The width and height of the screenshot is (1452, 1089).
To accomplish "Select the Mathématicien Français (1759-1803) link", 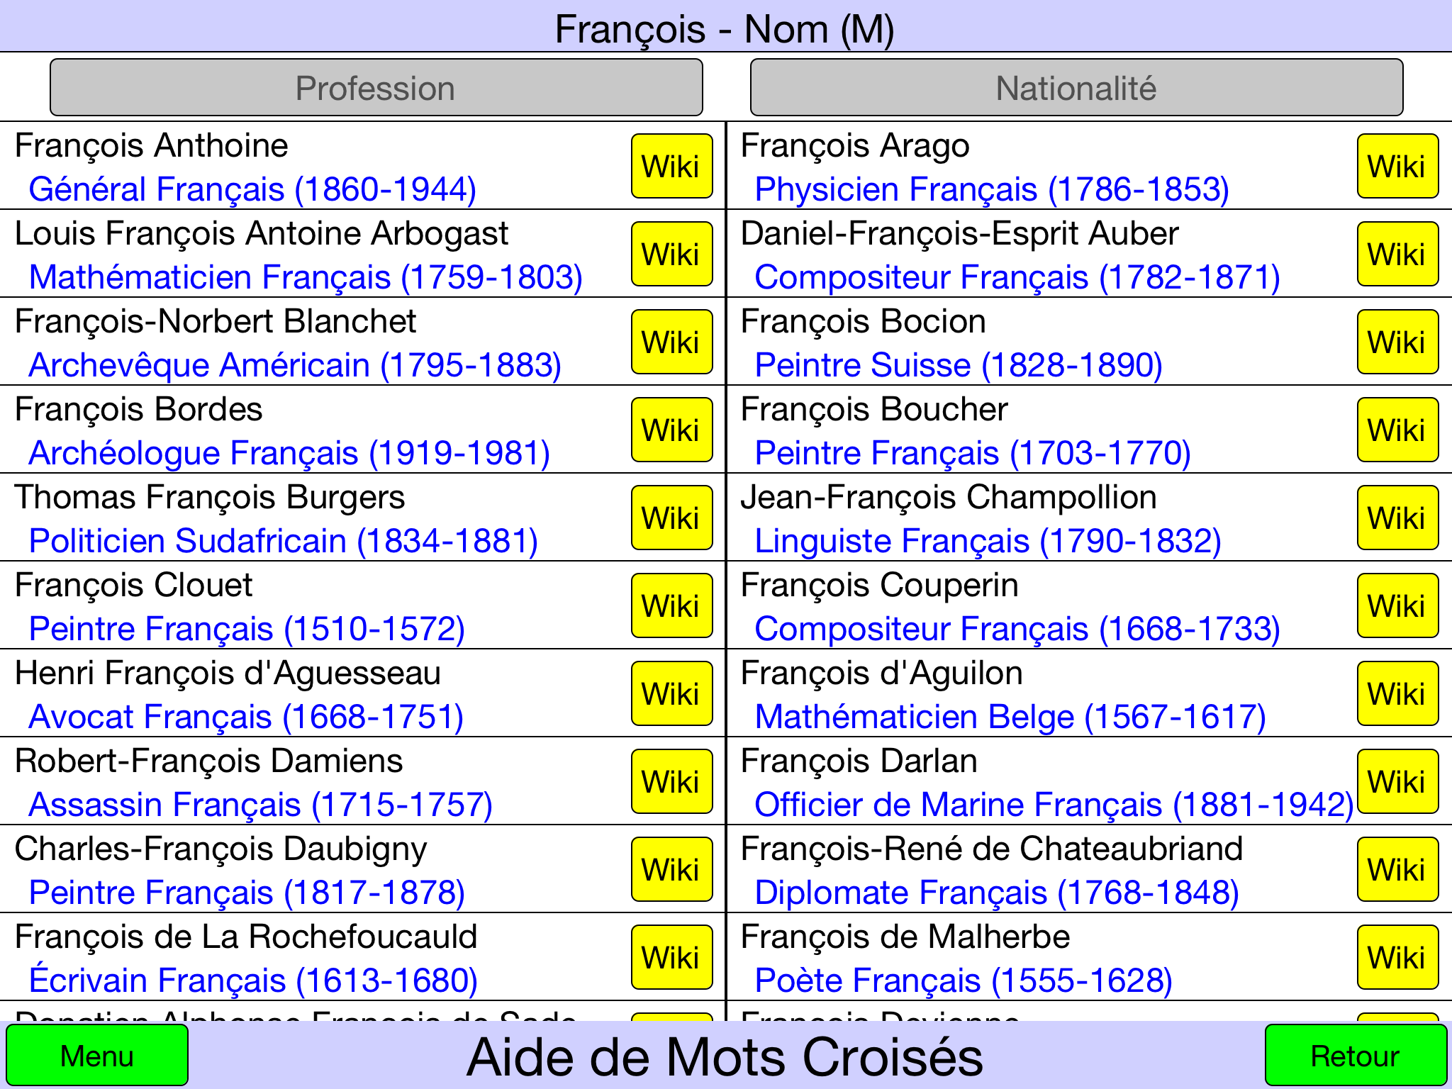I will tap(306, 277).
